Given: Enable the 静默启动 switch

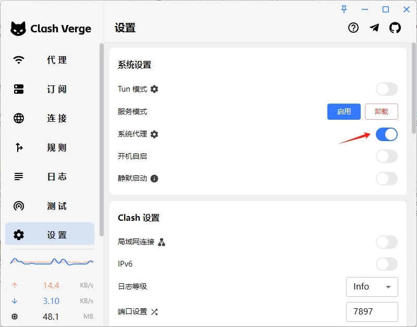Looking at the screenshot, I should [x=387, y=179].
